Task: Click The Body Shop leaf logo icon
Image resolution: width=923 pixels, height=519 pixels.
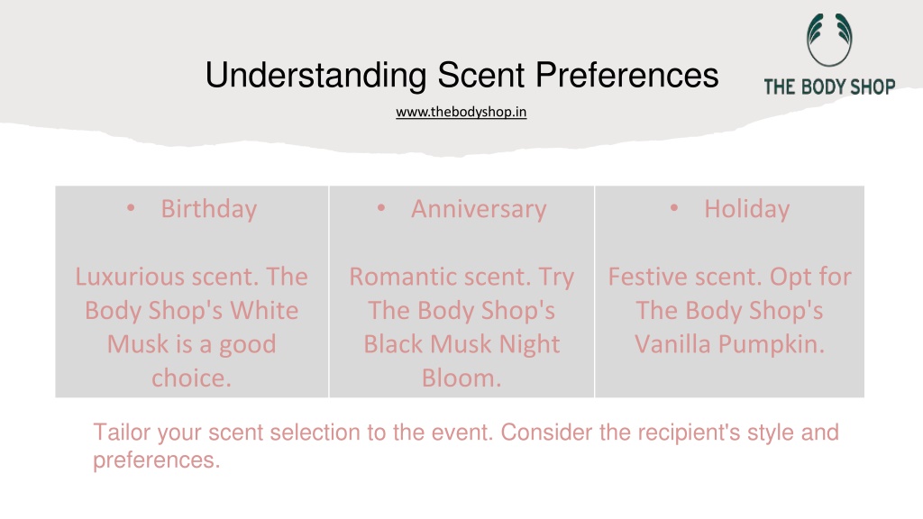Action: [x=829, y=40]
